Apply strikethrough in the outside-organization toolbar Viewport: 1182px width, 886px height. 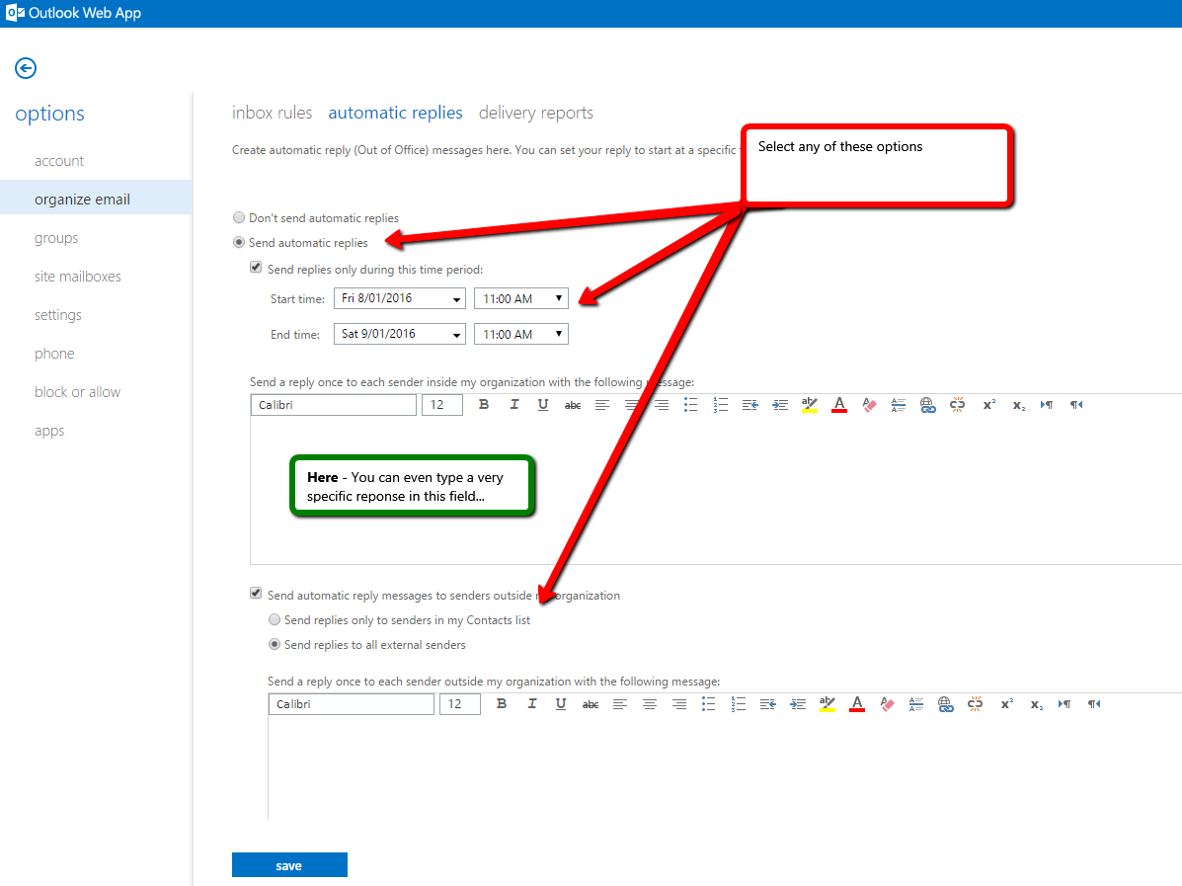[591, 704]
